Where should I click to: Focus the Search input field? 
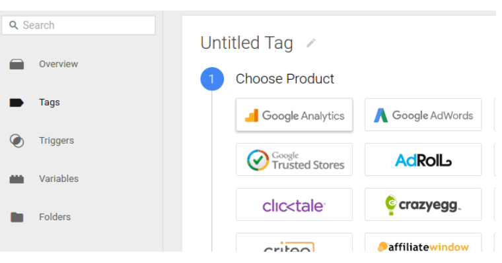pos(79,25)
